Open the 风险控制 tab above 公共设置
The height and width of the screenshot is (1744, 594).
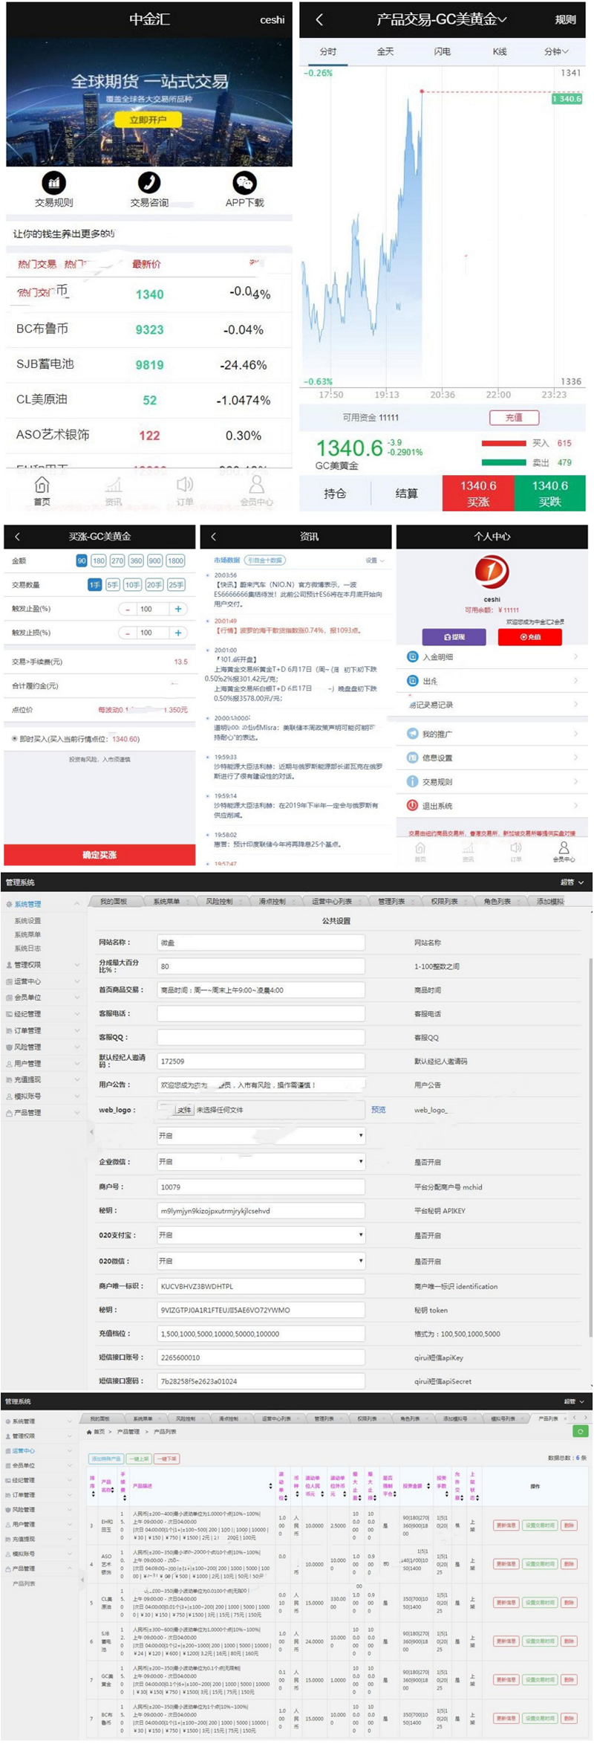(219, 902)
